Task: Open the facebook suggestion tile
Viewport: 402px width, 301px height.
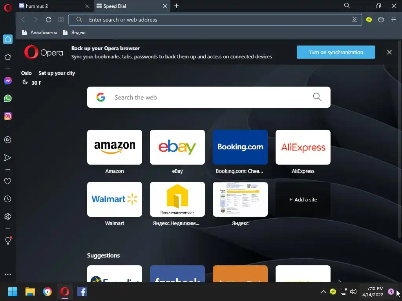Action: tap(177, 274)
